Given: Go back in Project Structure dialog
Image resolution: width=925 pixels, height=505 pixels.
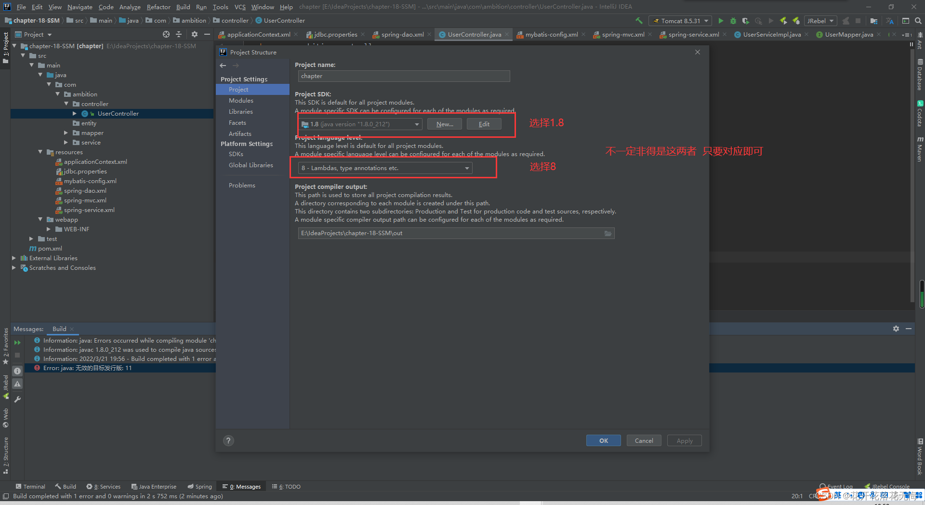Looking at the screenshot, I should tap(223, 66).
